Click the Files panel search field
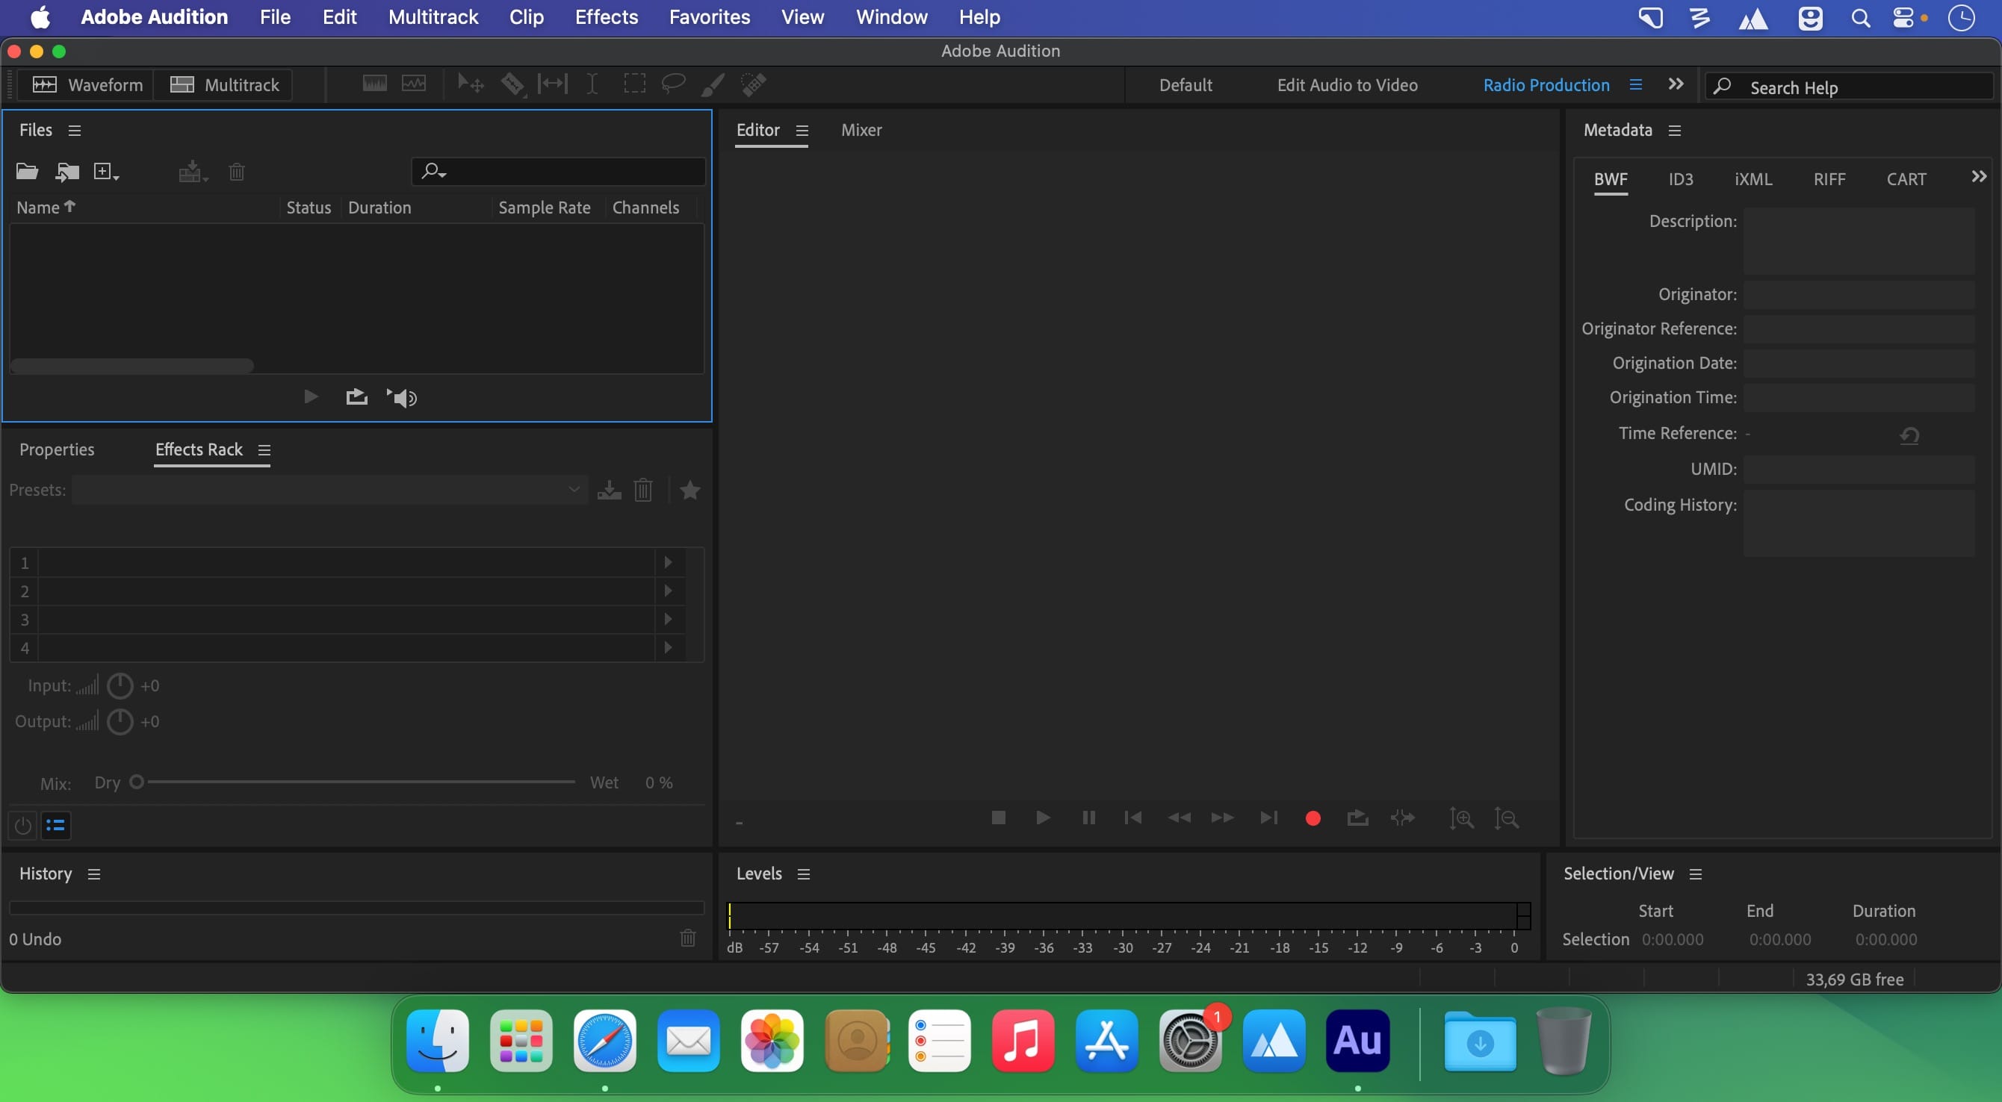This screenshot has height=1102, width=2002. (x=559, y=172)
